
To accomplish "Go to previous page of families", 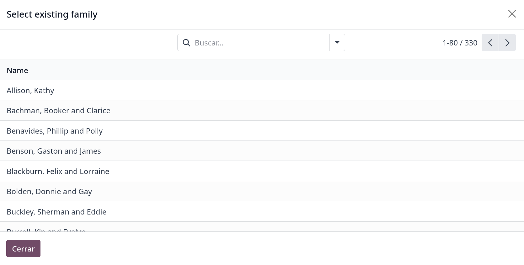I will (x=490, y=43).
